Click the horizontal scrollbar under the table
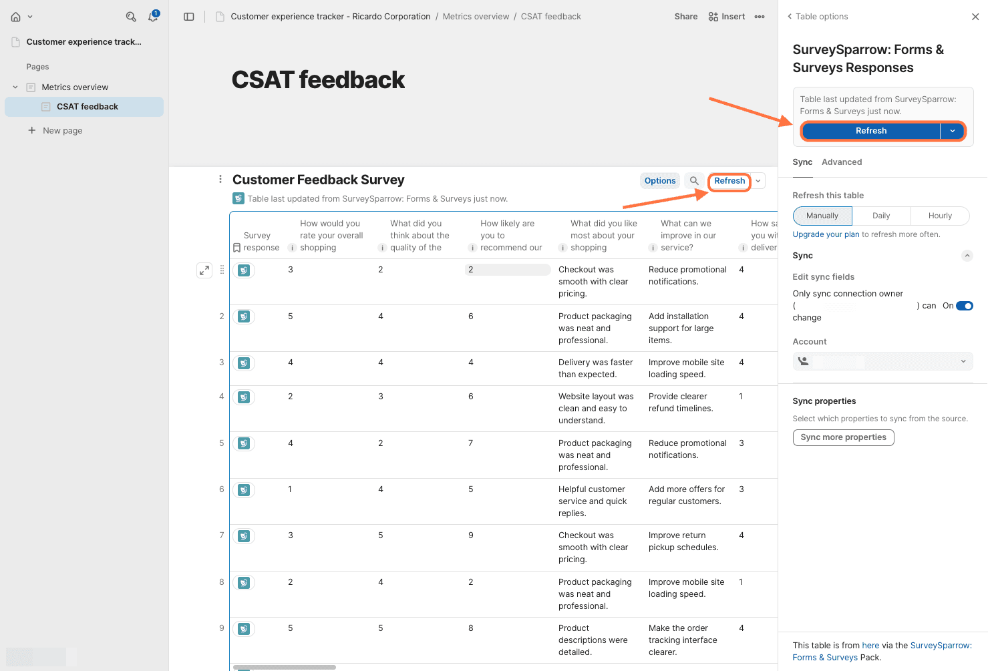 (284, 667)
